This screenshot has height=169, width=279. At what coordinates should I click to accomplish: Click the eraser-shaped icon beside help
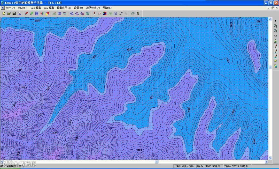click(x=133, y=13)
